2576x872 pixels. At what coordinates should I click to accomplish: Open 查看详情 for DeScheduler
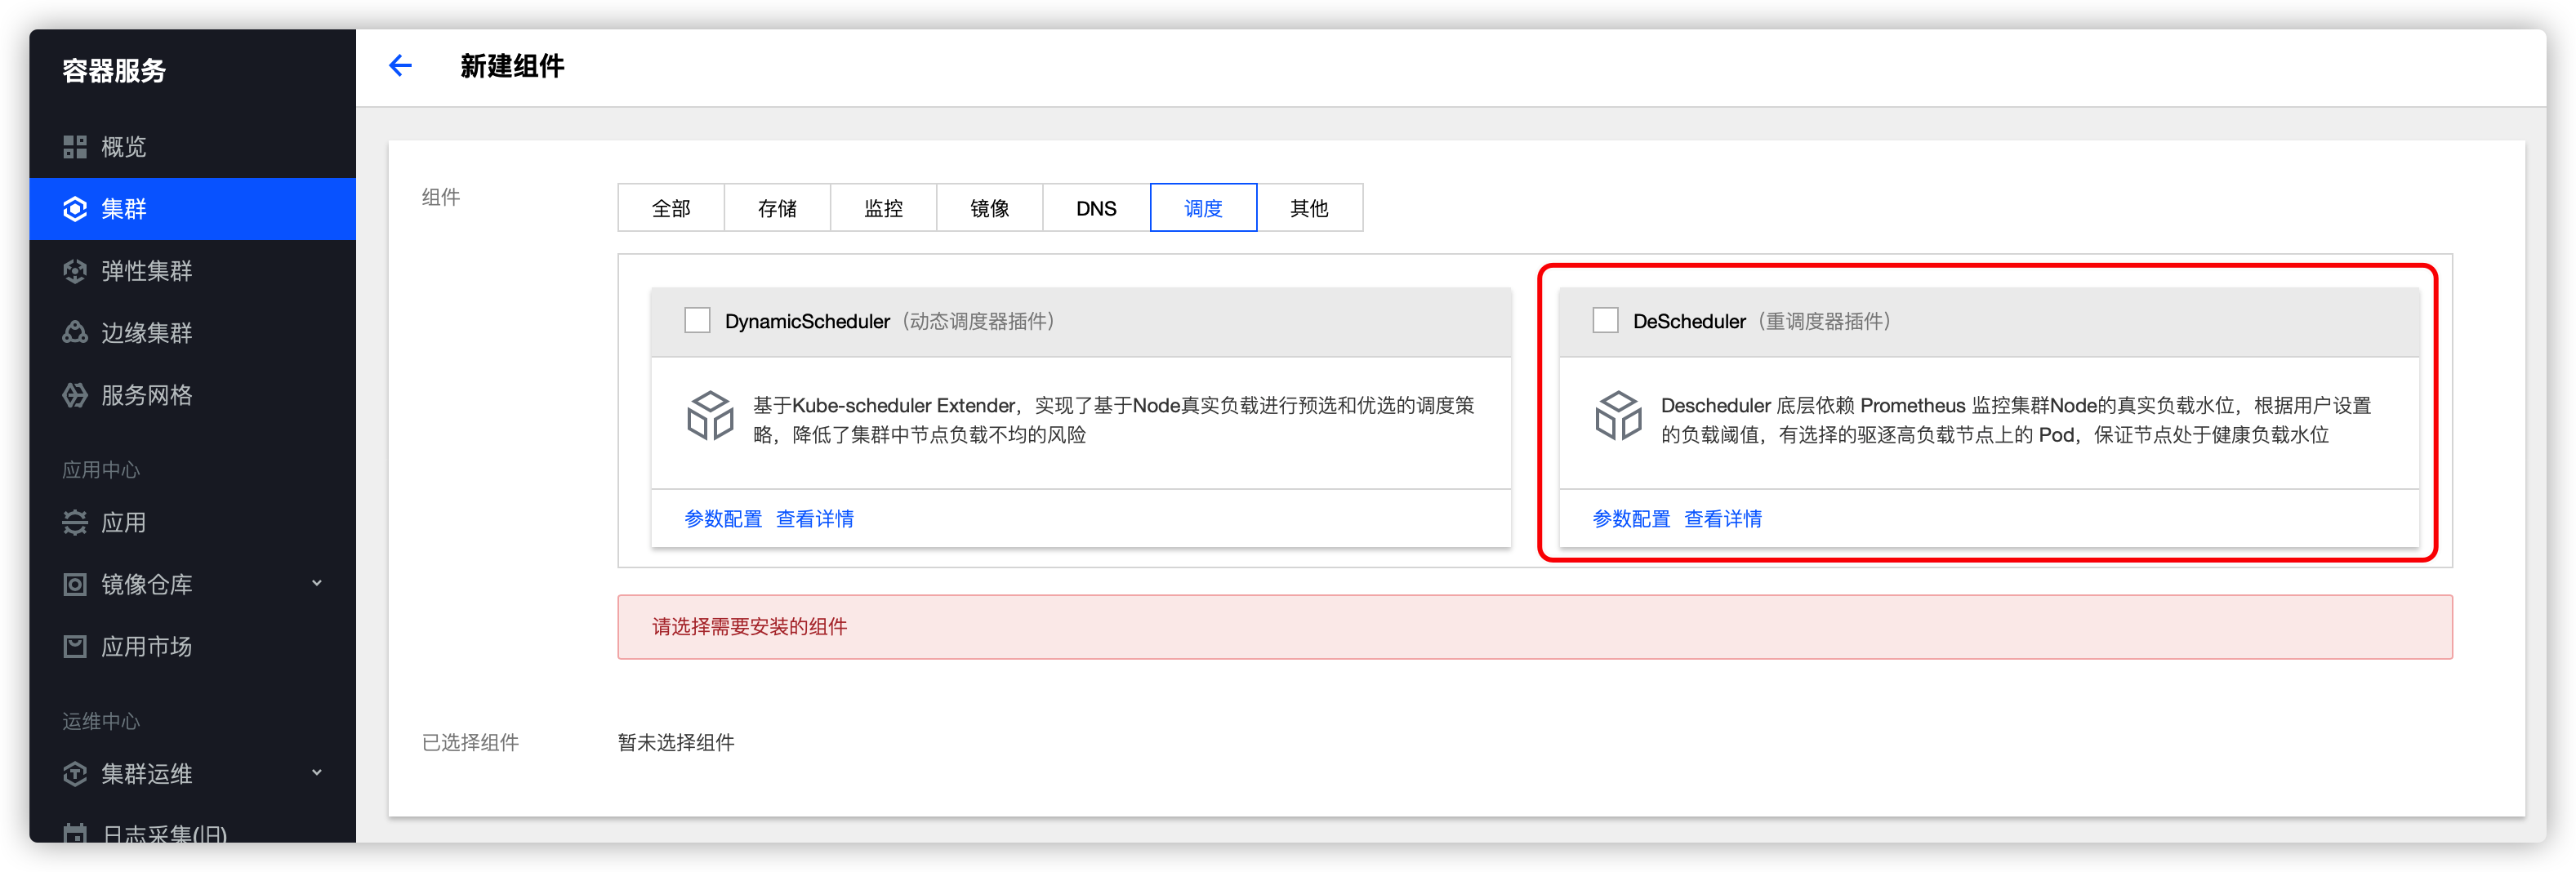pos(1723,519)
